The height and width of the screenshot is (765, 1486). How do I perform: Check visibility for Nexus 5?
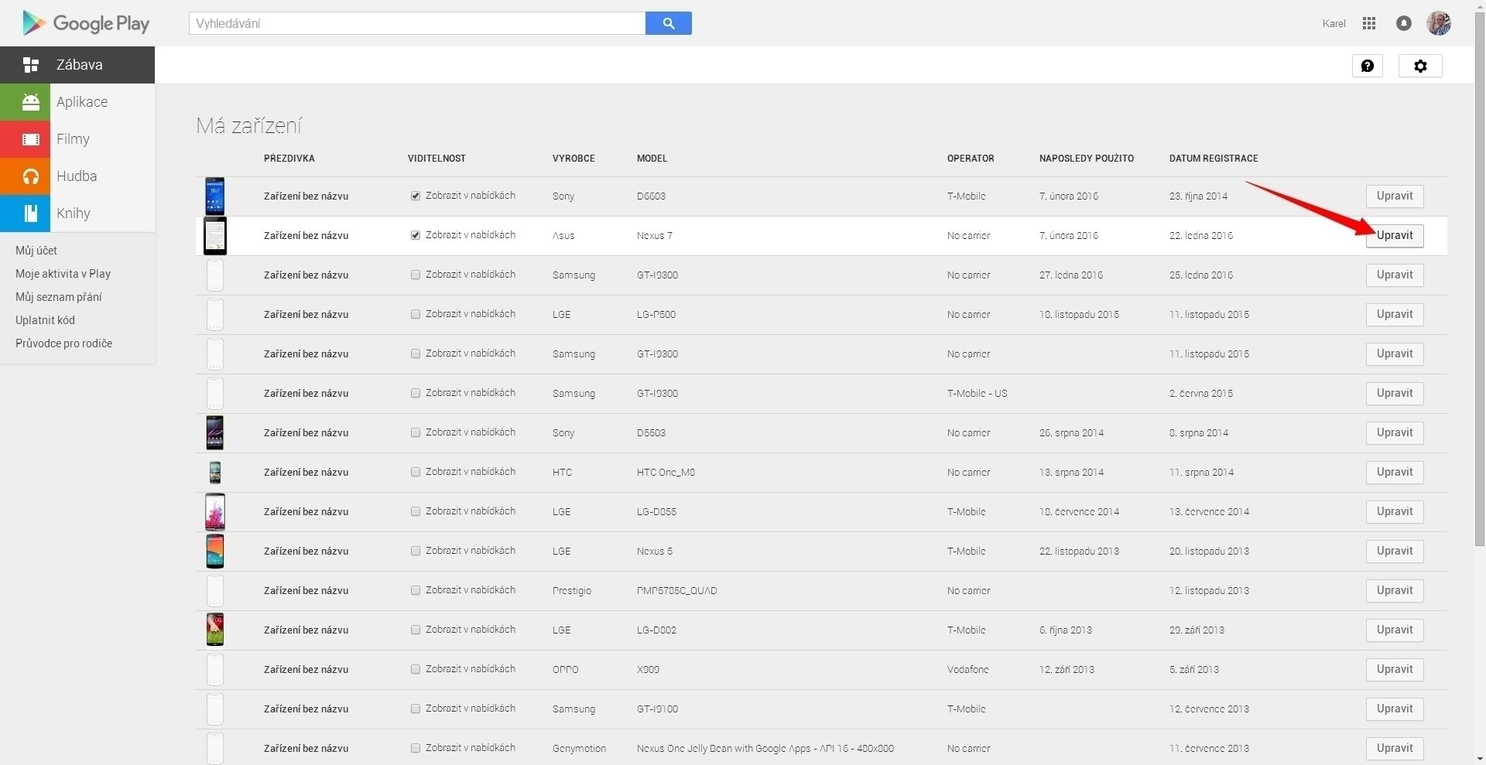pos(416,552)
